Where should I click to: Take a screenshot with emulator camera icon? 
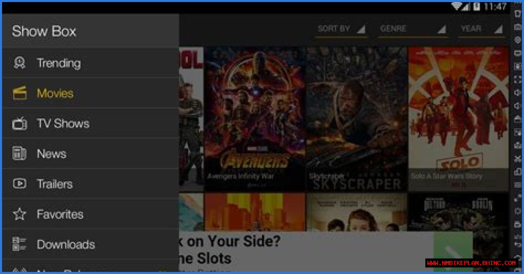pyautogui.click(x=518, y=27)
